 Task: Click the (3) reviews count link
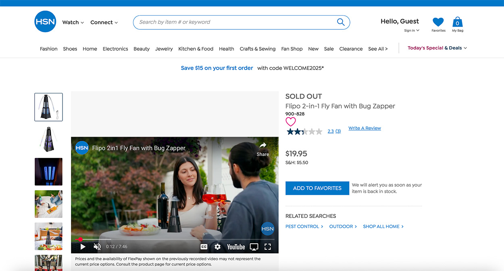pyautogui.click(x=338, y=131)
